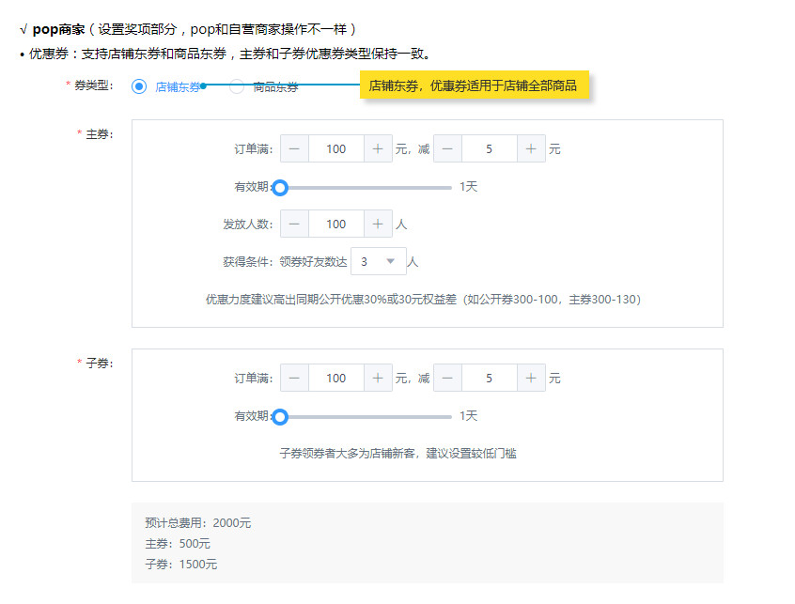Increase 子券 减 discount with plus
Image resolution: width=795 pixels, height=604 pixels.
click(531, 378)
